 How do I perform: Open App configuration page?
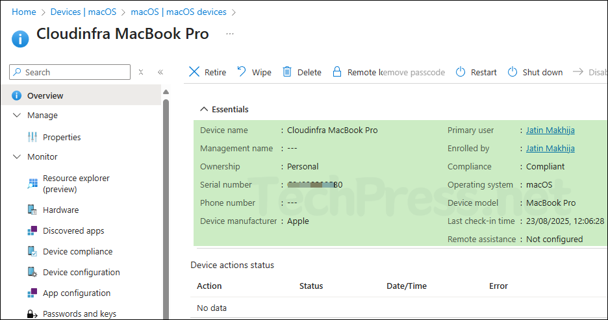77,293
